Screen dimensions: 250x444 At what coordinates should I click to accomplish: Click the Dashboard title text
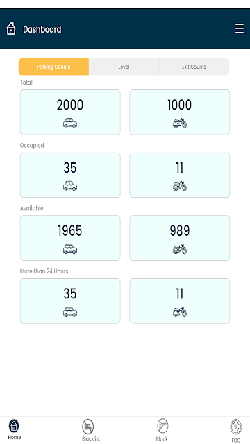pos(42,29)
